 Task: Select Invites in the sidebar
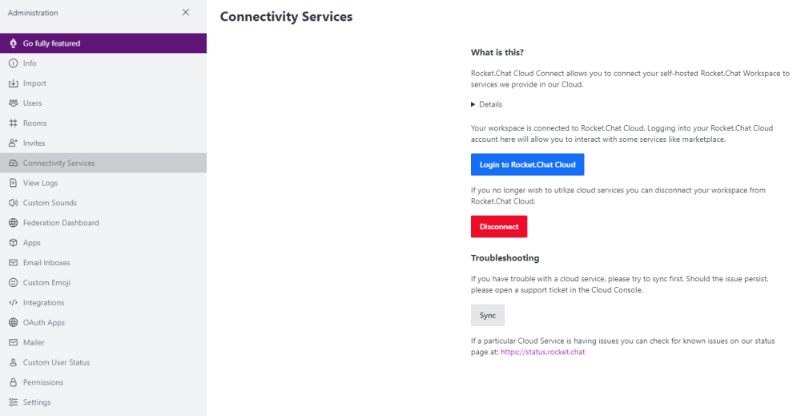pyautogui.click(x=103, y=143)
